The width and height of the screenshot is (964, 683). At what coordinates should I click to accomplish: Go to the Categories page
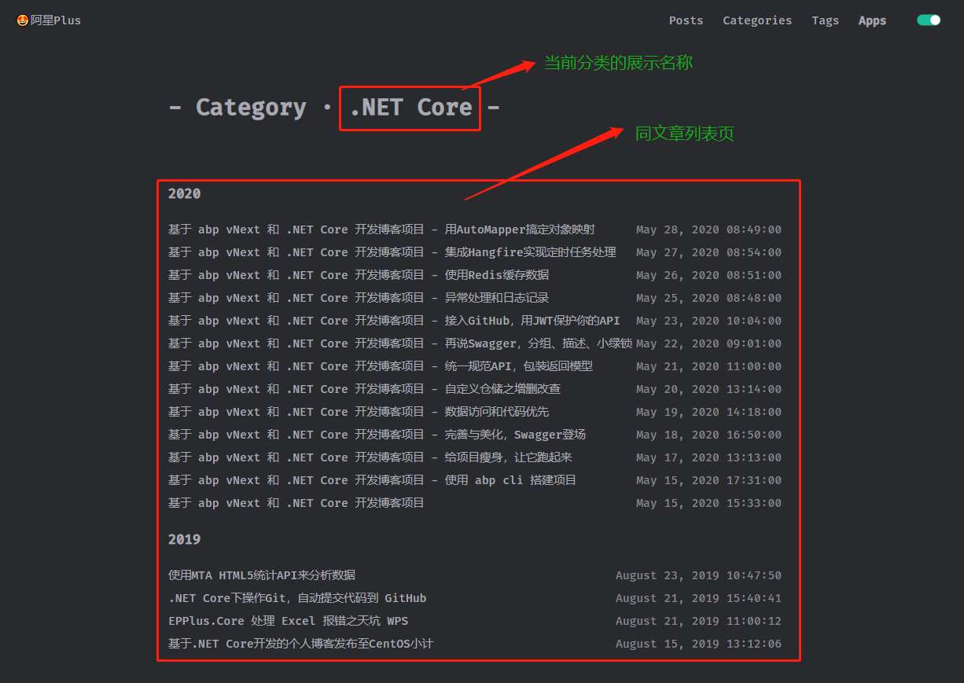(x=757, y=20)
